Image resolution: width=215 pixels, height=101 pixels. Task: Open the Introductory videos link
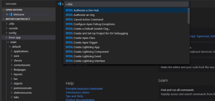pyautogui.click(x=77, y=92)
